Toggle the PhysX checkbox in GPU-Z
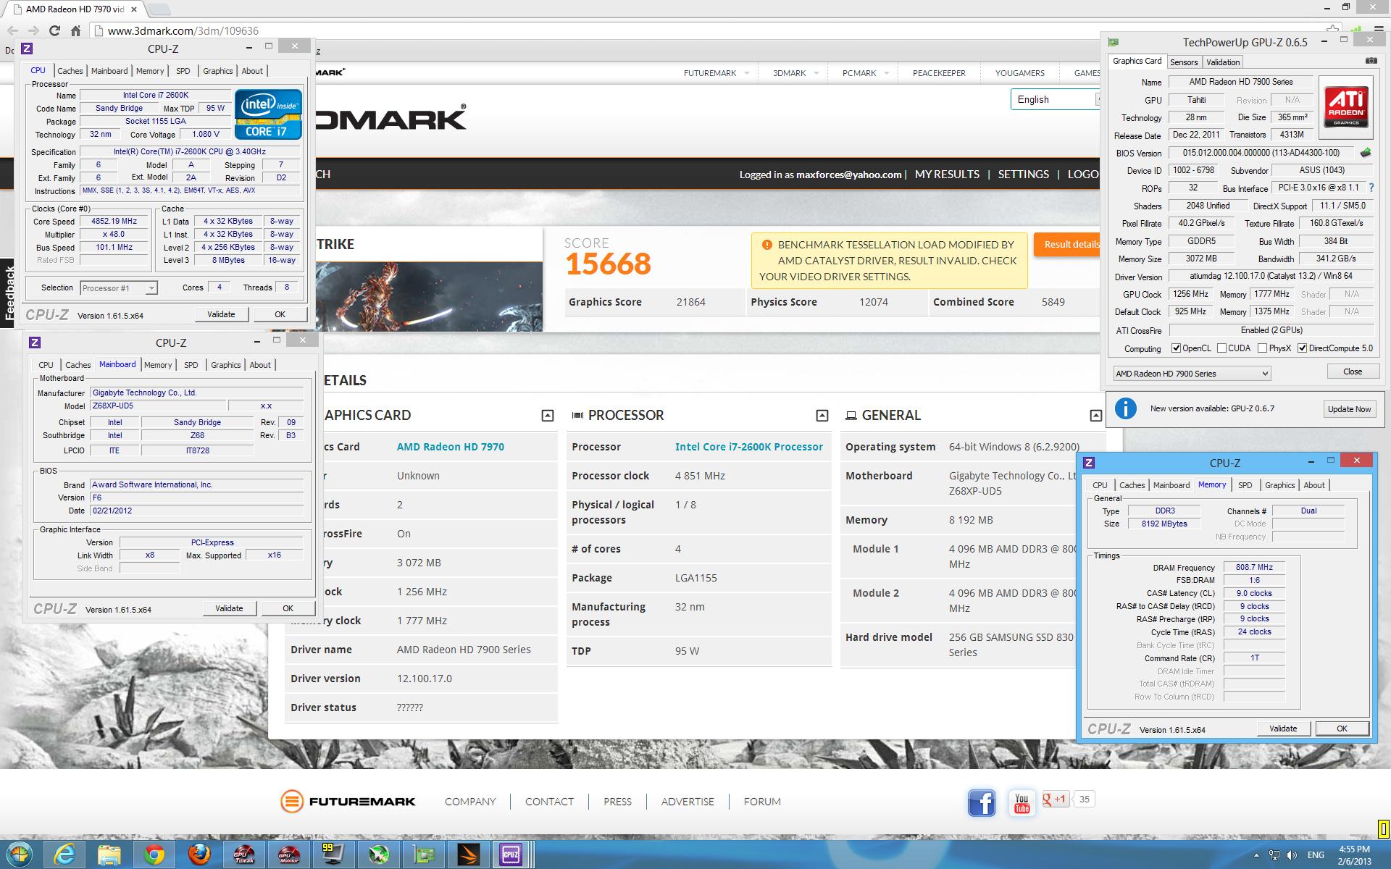The image size is (1391, 869). pyautogui.click(x=1262, y=348)
